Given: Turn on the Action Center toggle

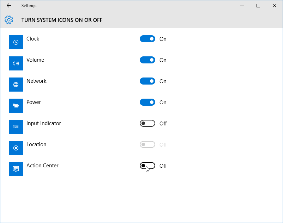Looking at the screenshot, I should point(147,166).
